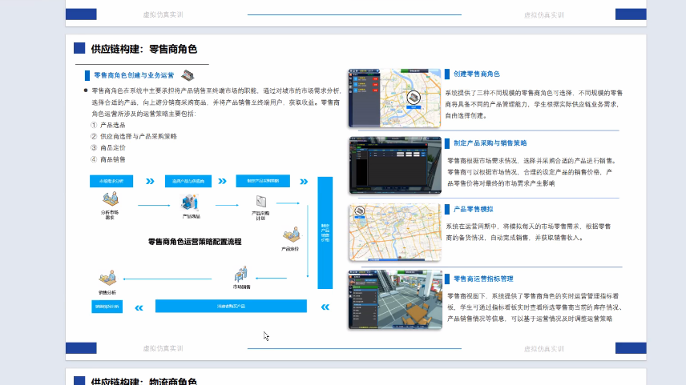The width and height of the screenshot is (686, 385).
Task: Click the vertical blue flow bar at right
Action: coord(325,233)
